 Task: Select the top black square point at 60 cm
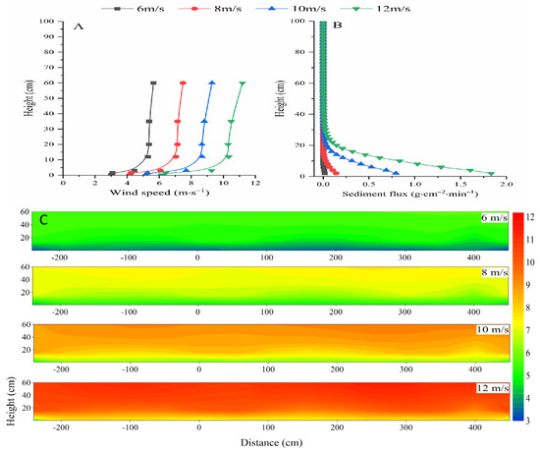[153, 83]
